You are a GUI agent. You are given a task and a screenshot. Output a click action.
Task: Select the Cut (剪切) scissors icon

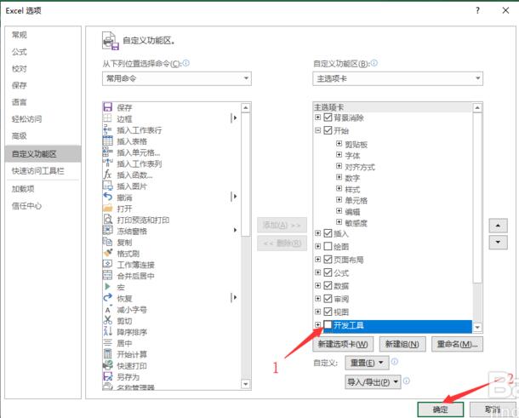coord(107,320)
